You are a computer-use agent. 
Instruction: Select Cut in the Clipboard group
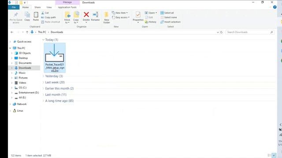click(x=45, y=13)
